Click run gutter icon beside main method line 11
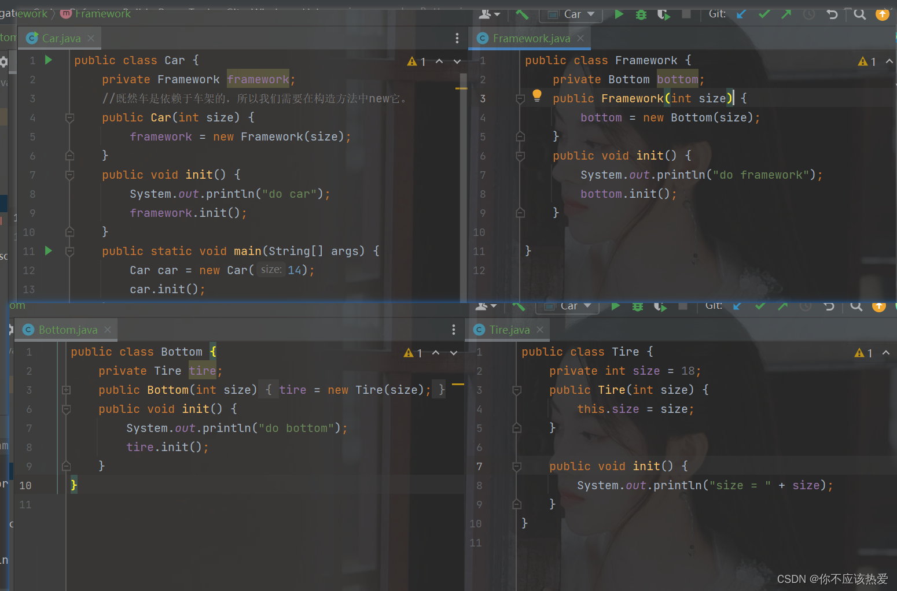This screenshot has width=897, height=591. (x=49, y=251)
